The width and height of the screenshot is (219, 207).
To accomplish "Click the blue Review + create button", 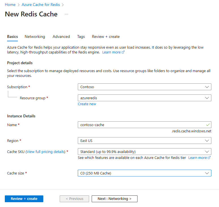I will click(x=24, y=199).
